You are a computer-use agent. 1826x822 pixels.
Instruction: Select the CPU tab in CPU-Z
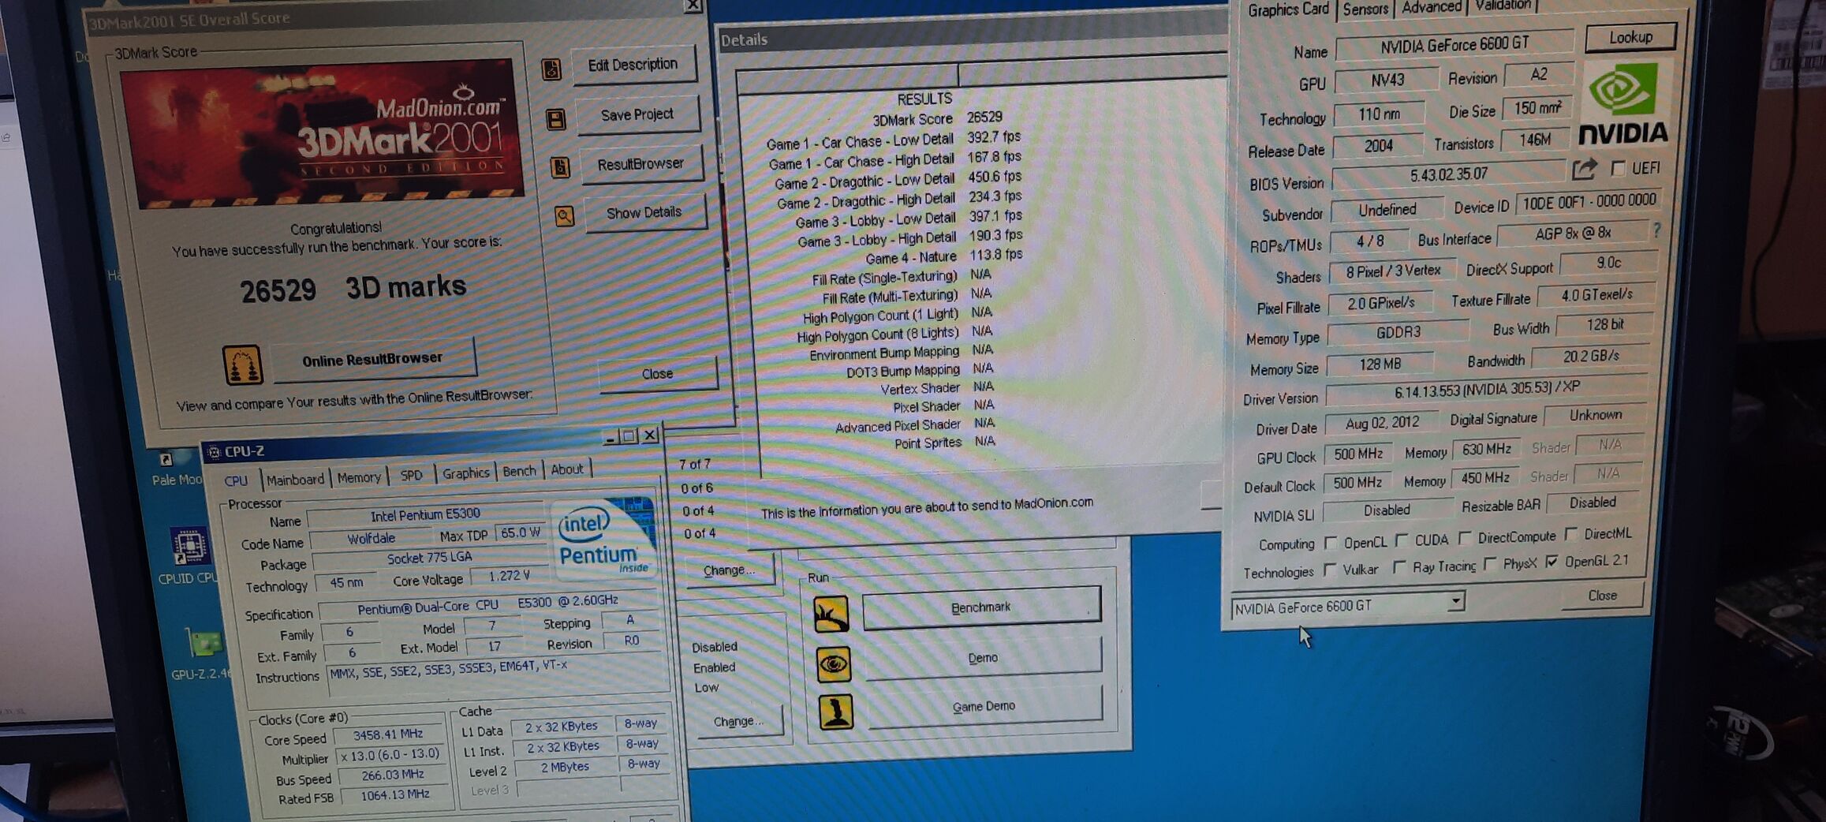(236, 480)
